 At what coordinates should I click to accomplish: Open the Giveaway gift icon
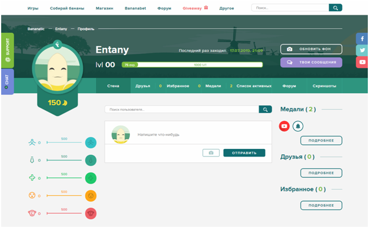(206, 8)
